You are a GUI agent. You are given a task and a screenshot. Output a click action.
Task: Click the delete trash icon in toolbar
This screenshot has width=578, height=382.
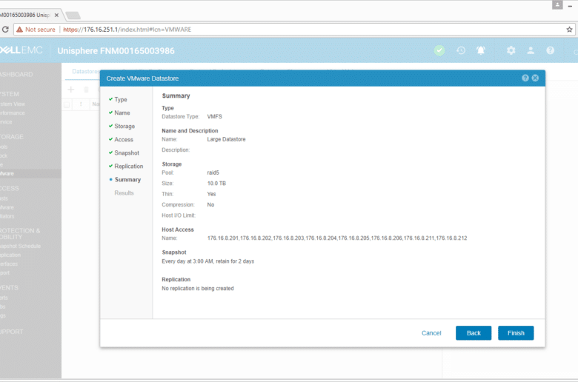[x=86, y=90]
